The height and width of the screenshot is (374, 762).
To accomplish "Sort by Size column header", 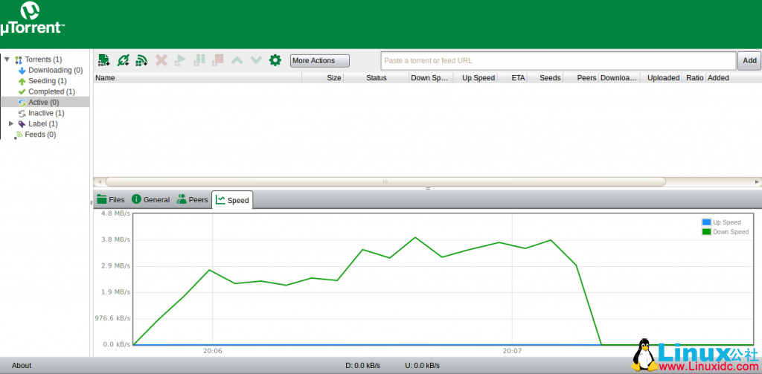I will pos(323,78).
